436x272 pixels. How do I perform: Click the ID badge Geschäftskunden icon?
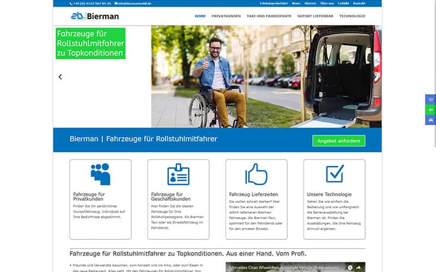coord(178,174)
